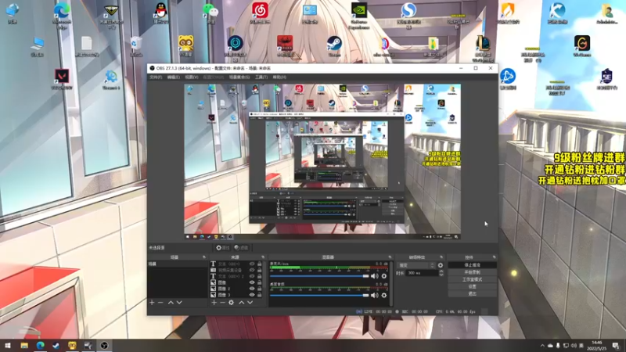
Task: Open source properties with the gear icon under 来源
Action: click(x=231, y=303)
